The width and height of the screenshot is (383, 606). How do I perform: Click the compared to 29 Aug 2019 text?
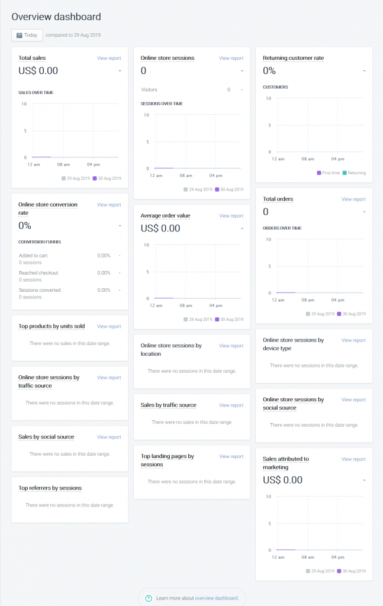(73, 35)
